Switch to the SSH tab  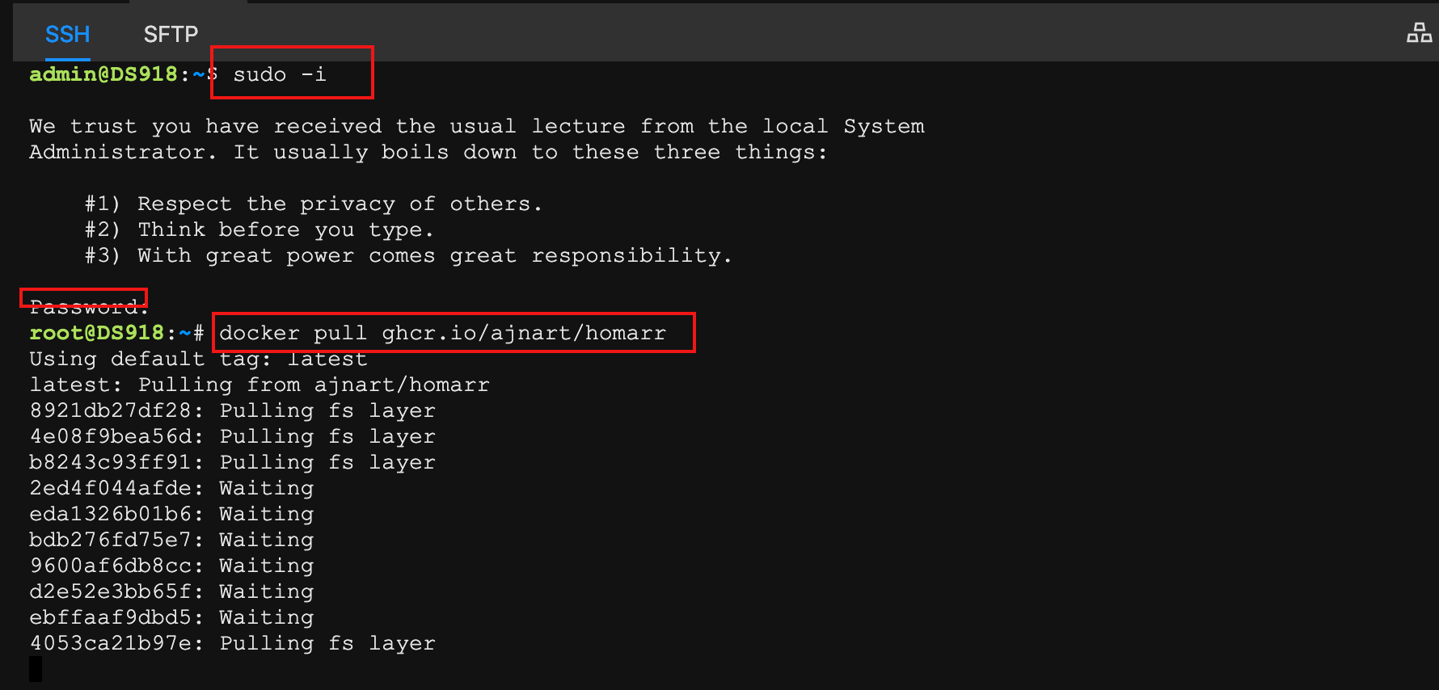[x=67, y=34]
